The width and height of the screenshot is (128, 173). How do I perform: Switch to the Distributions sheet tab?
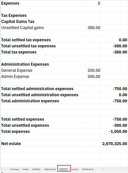click(88, 169)
